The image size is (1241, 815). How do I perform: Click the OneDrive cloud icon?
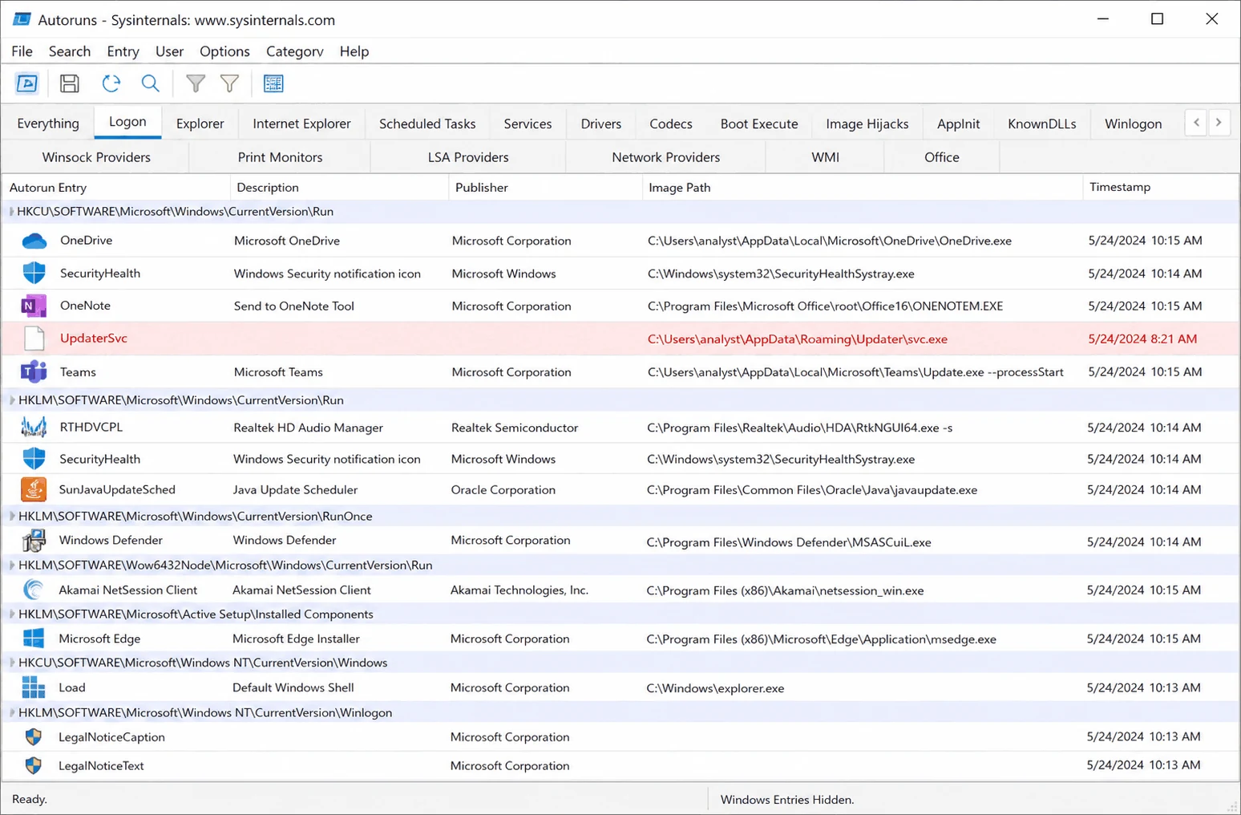coord(34,241)
